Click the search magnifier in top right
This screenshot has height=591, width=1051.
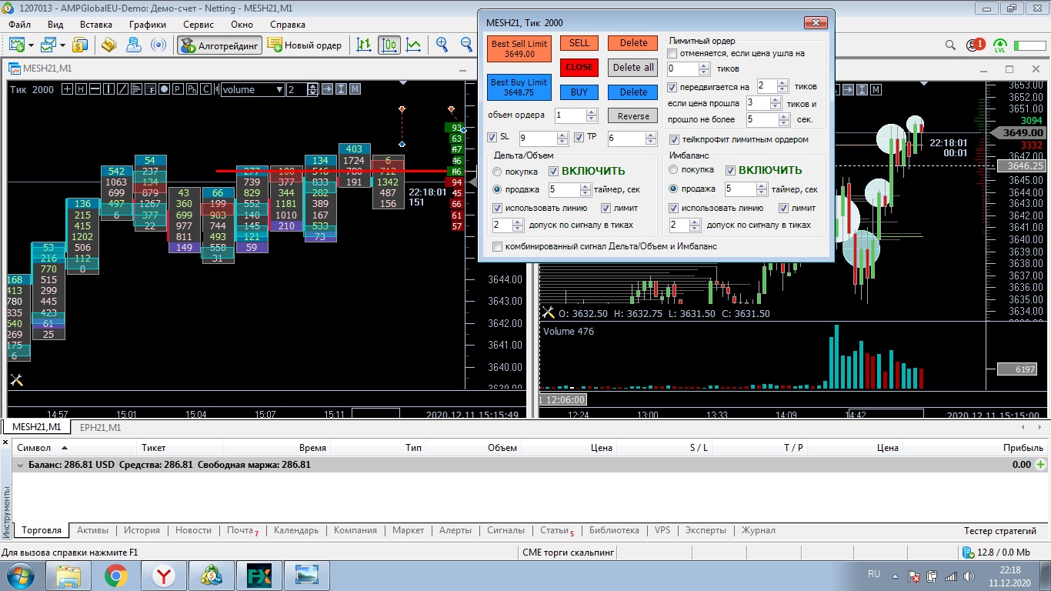(951, 45)
